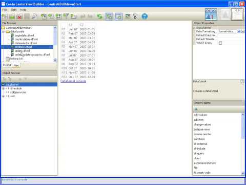
Task: Pick database in Object Palette
Action: click(x=199, y=139)
